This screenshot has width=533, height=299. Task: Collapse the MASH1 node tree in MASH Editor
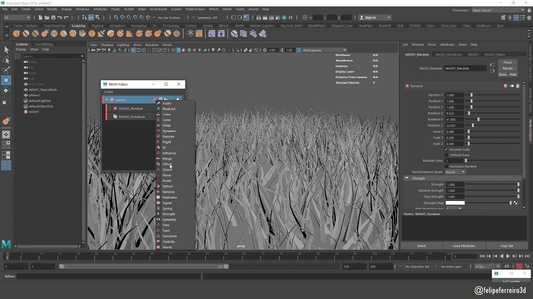pyautogui.click(x=107, y=100)
